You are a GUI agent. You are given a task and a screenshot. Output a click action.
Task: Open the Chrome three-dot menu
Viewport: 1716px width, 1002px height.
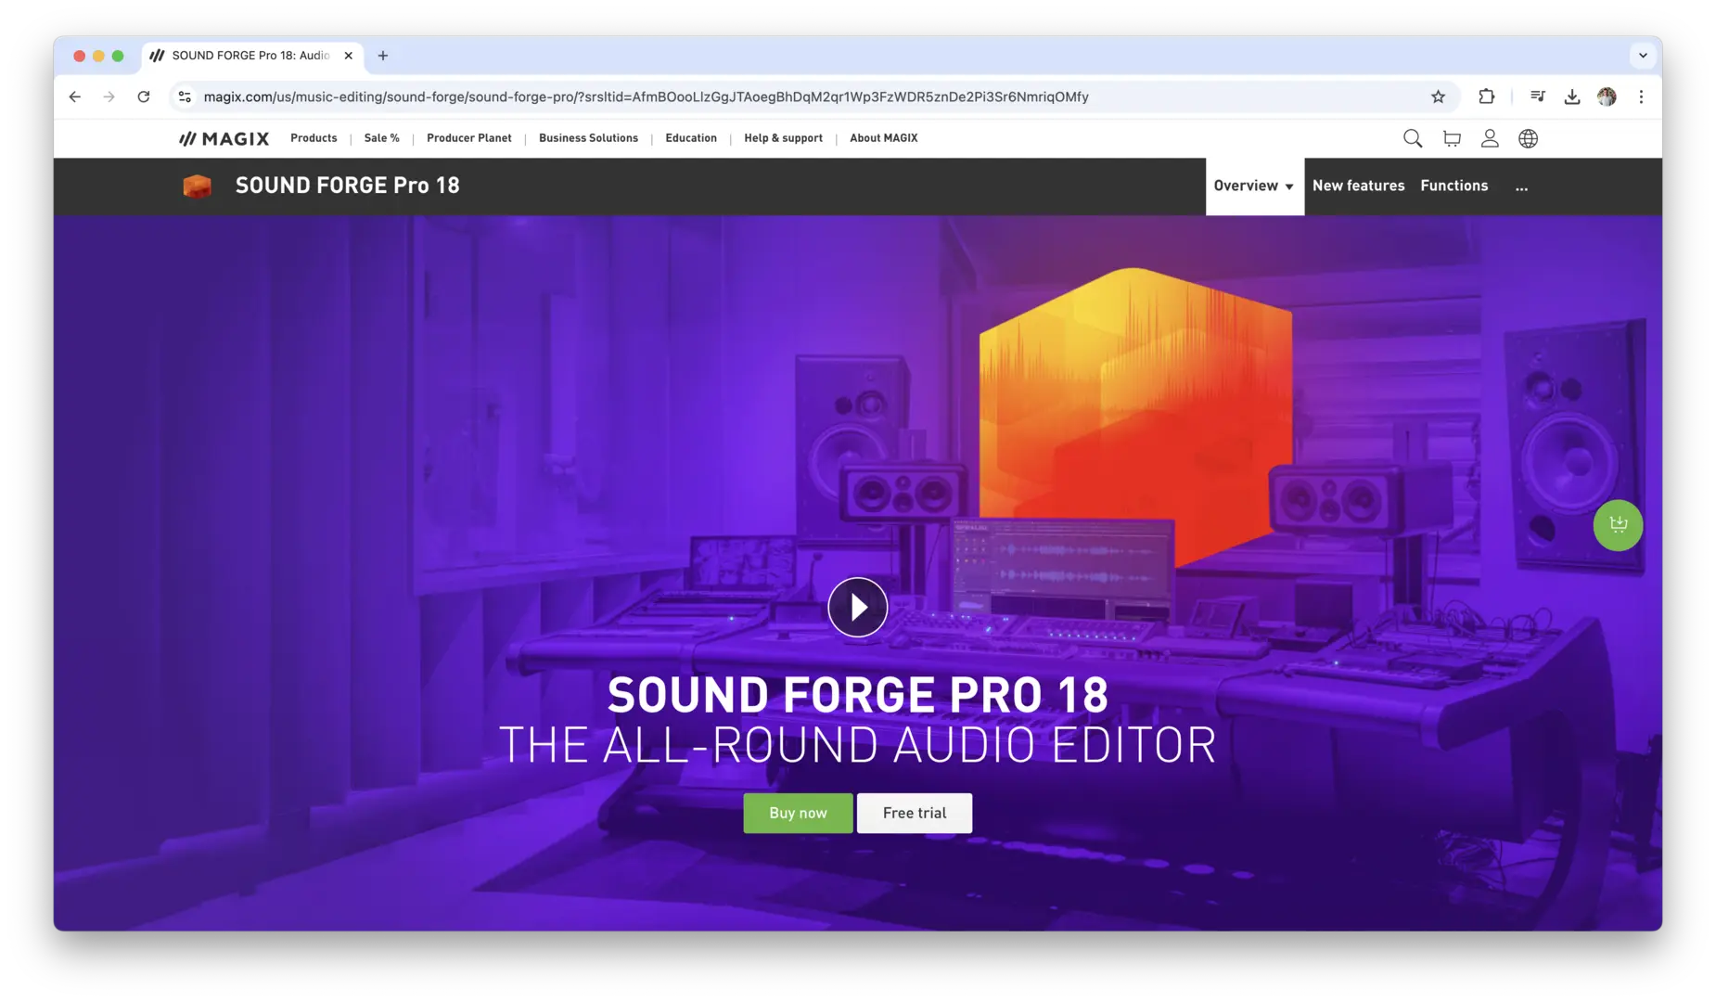tap(1641, 96)
